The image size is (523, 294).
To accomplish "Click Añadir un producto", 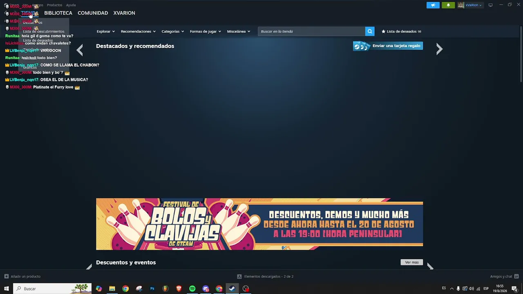I will pyautogui.click(x=25, y=276).
